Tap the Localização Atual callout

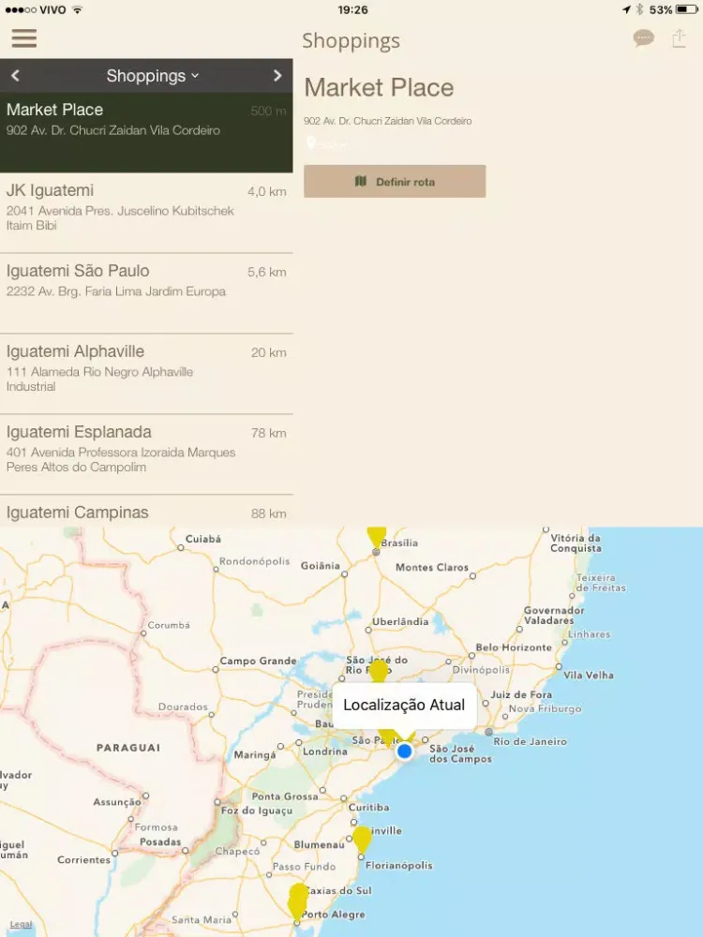[x=404, y=706]
